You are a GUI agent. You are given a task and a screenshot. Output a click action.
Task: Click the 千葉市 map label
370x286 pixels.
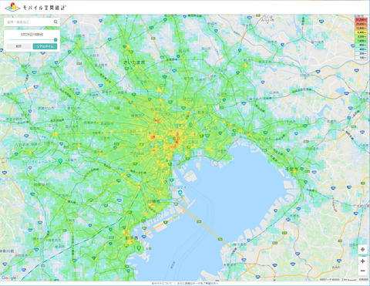(291, 169)
